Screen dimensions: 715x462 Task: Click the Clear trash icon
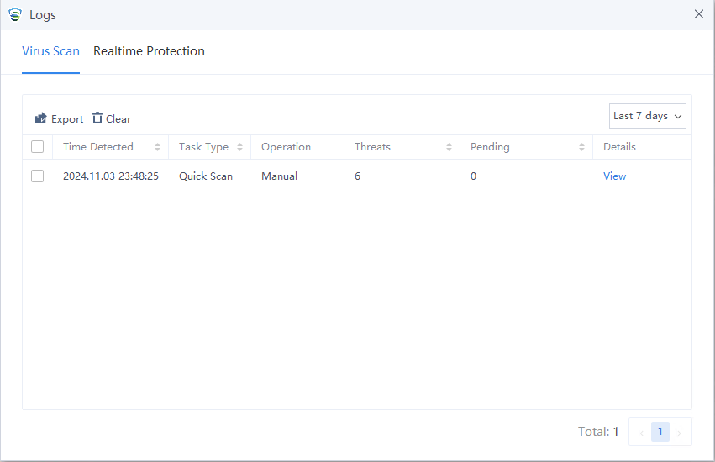coord(97,118)
